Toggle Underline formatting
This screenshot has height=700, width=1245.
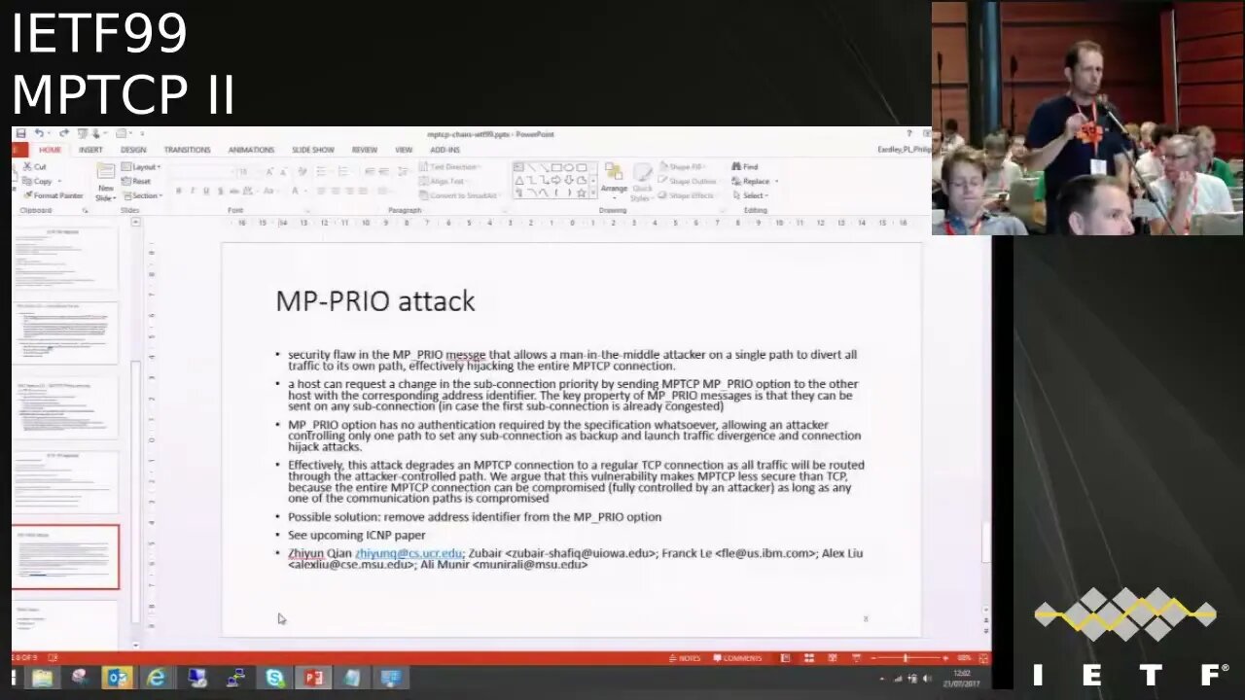click(x=206, y=191)
